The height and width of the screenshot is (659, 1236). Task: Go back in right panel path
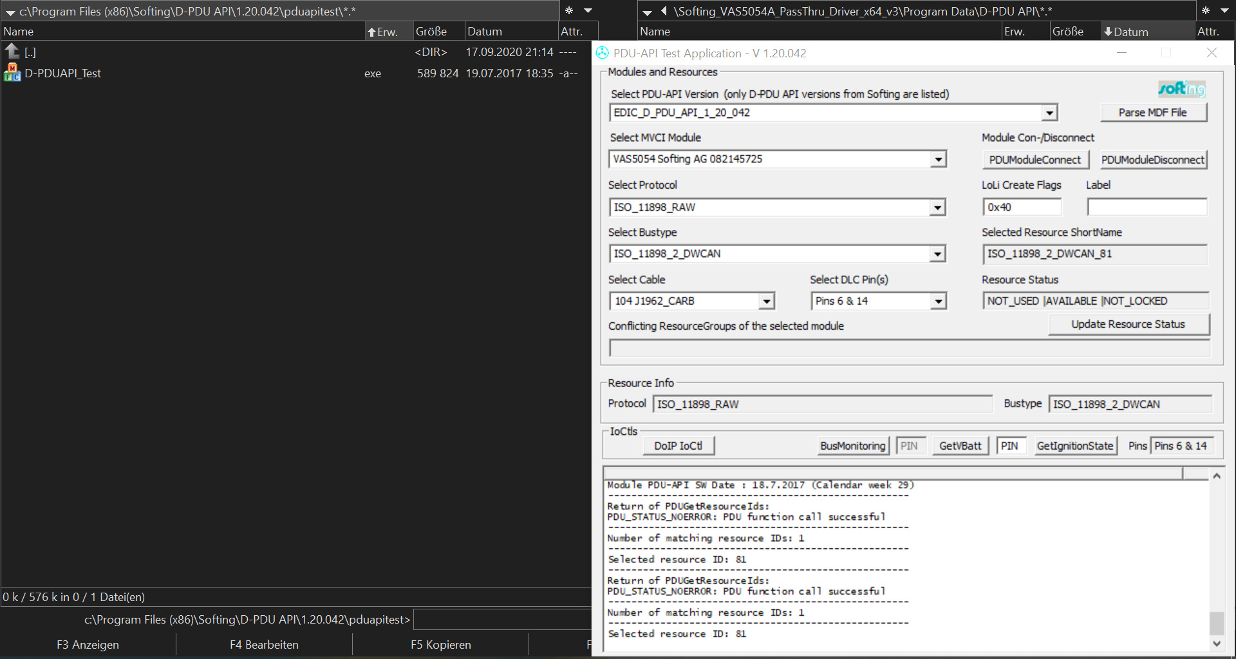(x=664, y=11)
